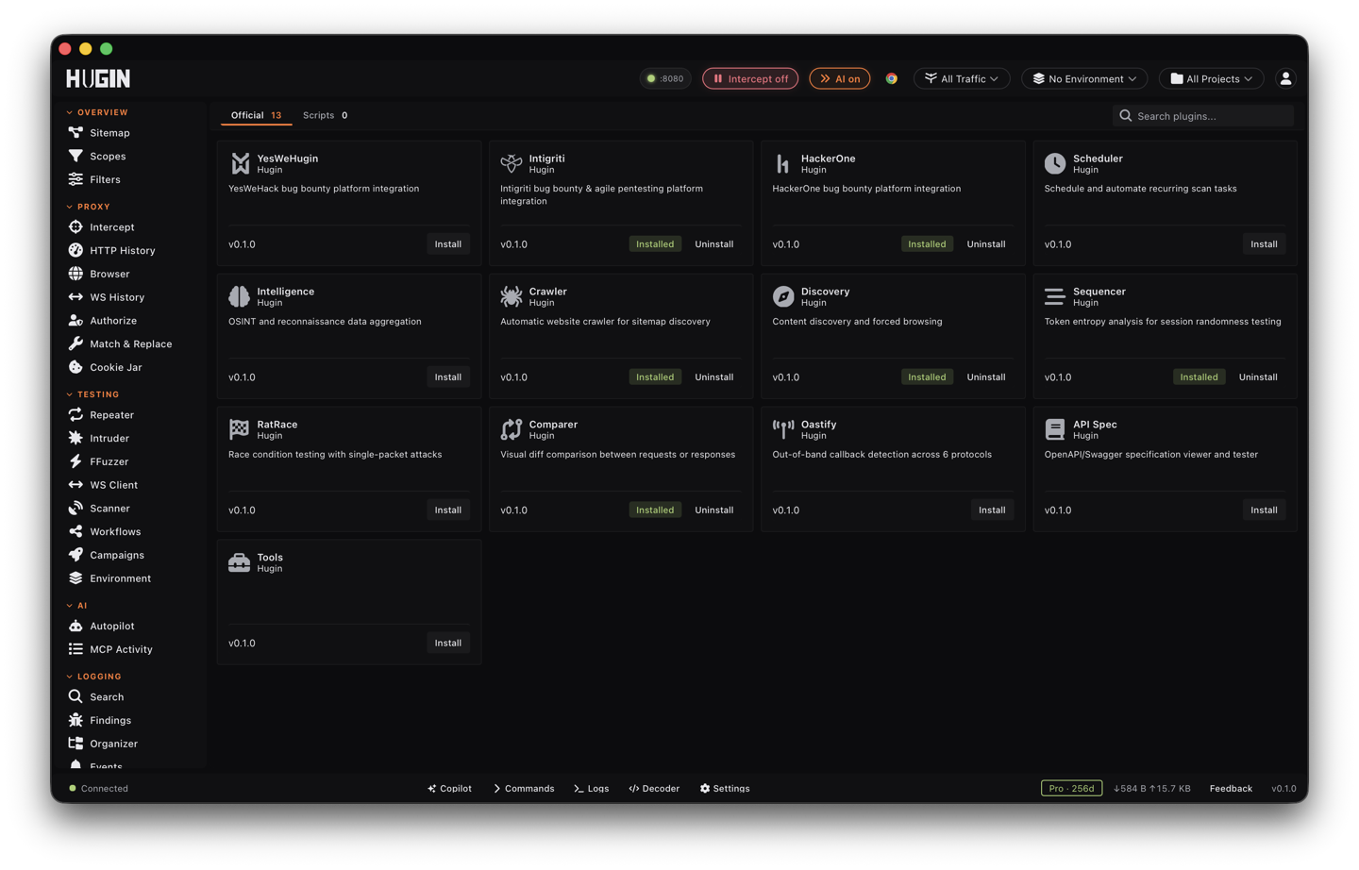1359x870 pixels.
Task: Switch to the Official plugins tab
Action: (256, 115)
